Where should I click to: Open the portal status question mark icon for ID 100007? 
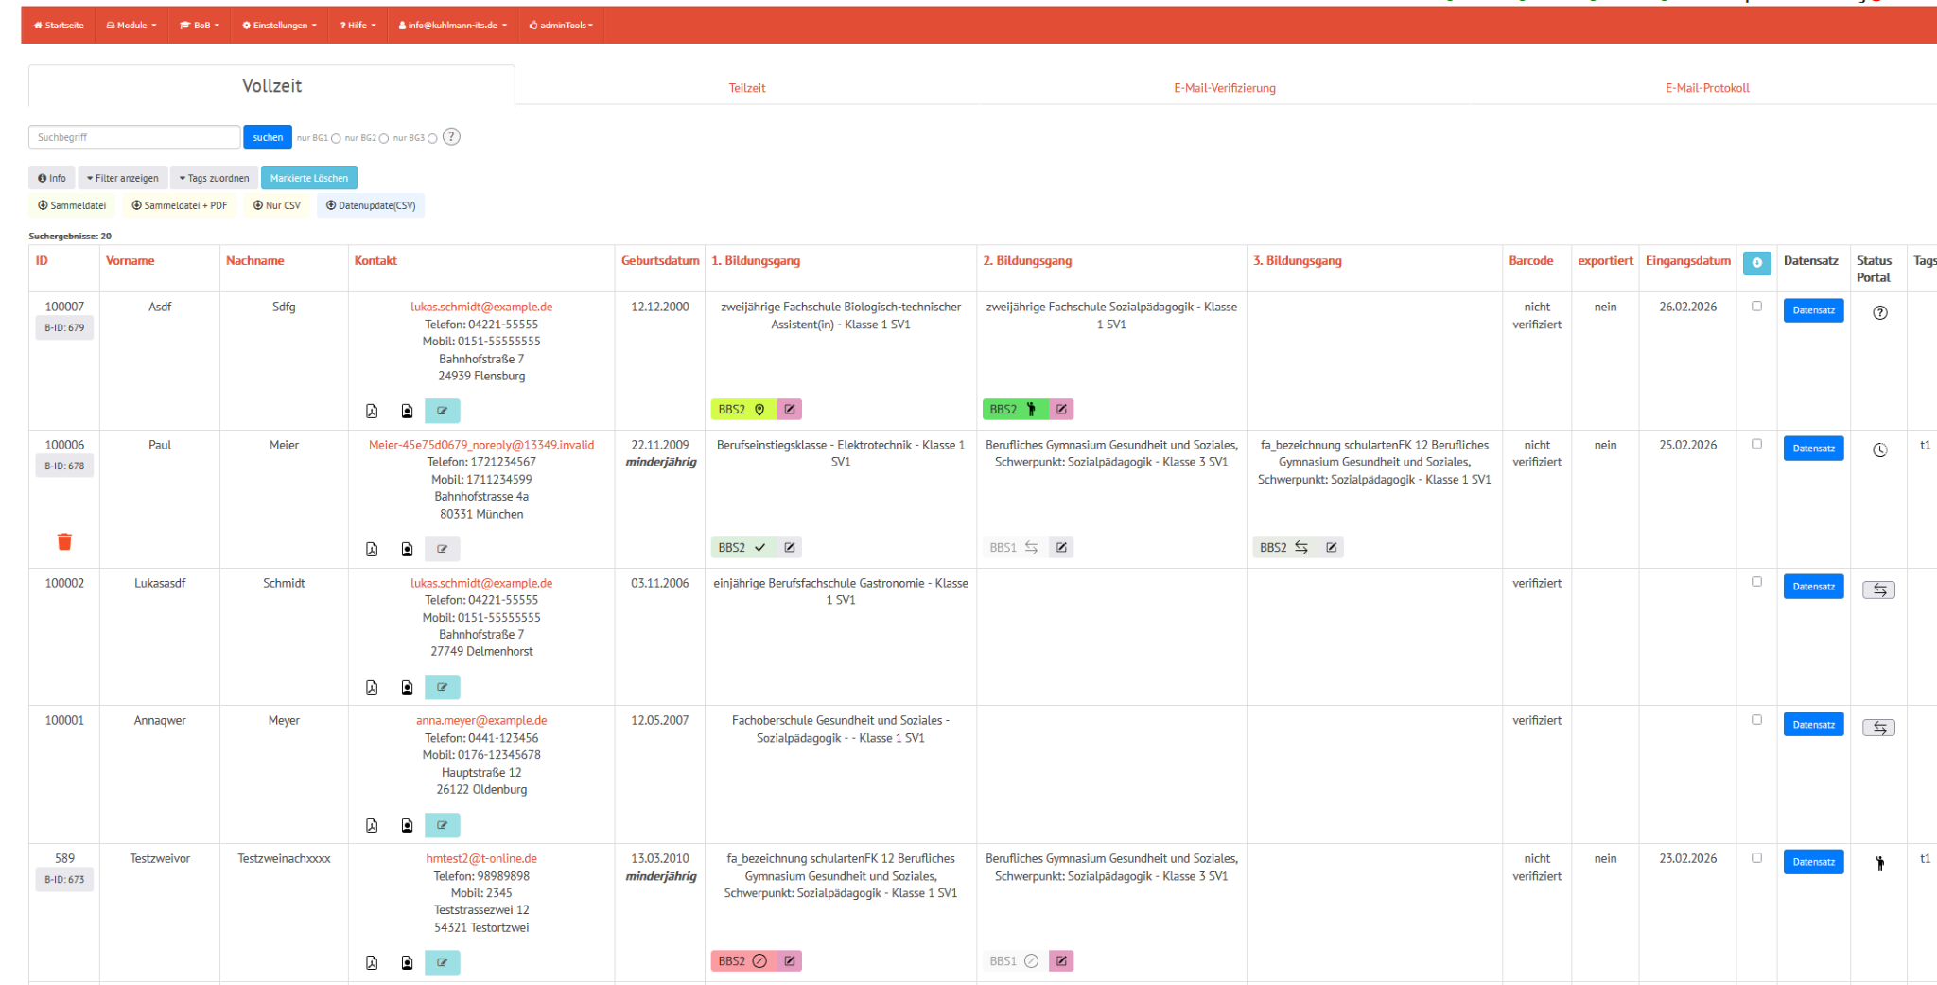[1879, 313]
